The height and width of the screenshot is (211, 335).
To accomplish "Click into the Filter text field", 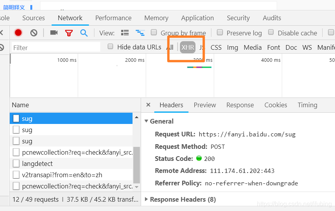I will (x=56, y=47).
